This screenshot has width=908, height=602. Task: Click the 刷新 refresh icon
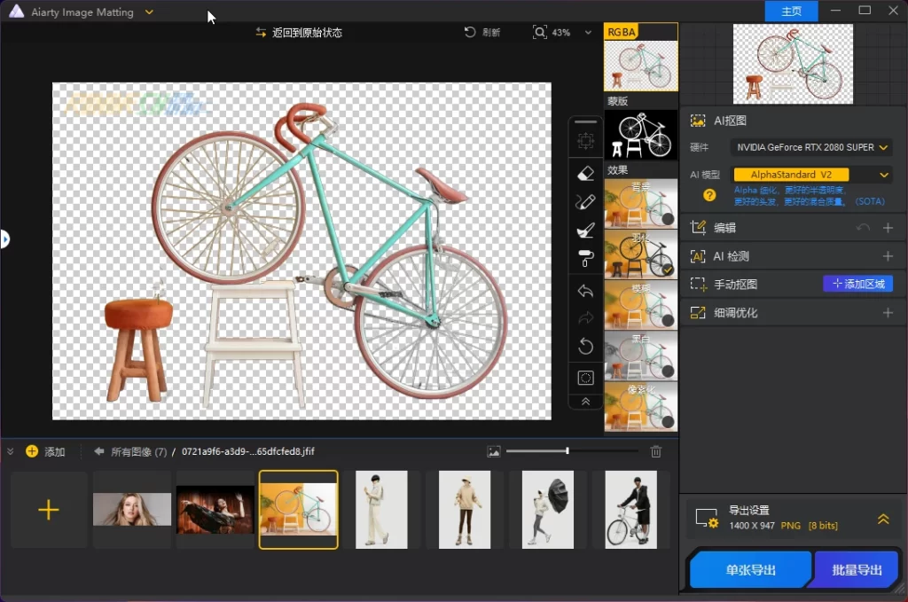[x=470, y=32]
